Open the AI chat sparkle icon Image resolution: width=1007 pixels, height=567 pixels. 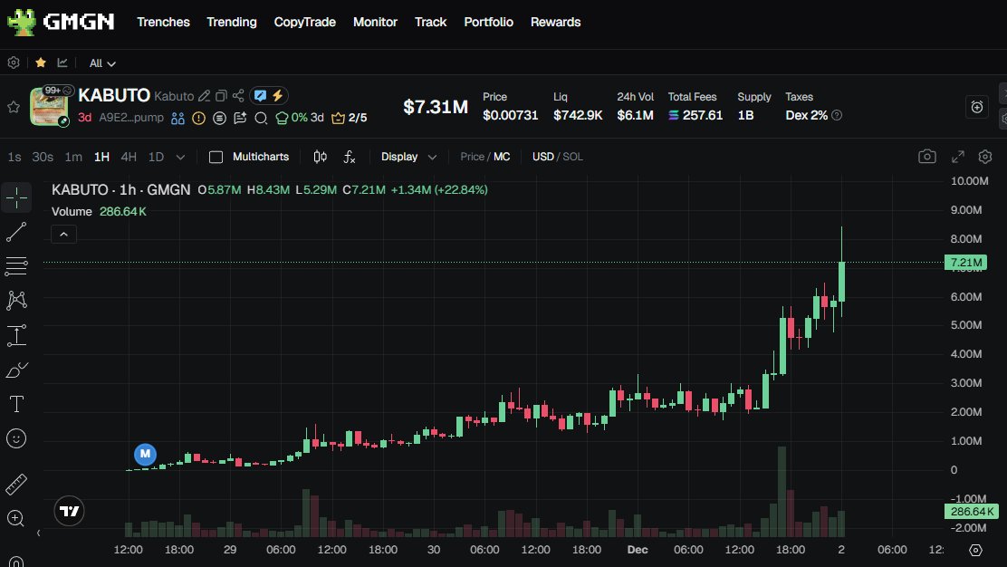coord(240,118)
